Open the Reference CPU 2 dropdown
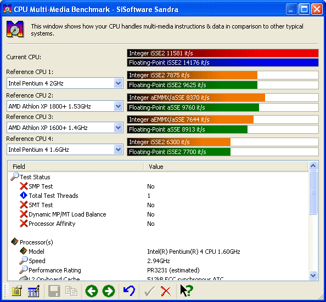326x302 pixels. tap(119, 106)
